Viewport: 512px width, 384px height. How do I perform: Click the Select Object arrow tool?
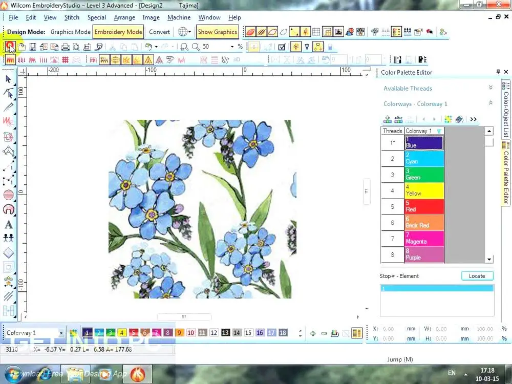[8, 79]
